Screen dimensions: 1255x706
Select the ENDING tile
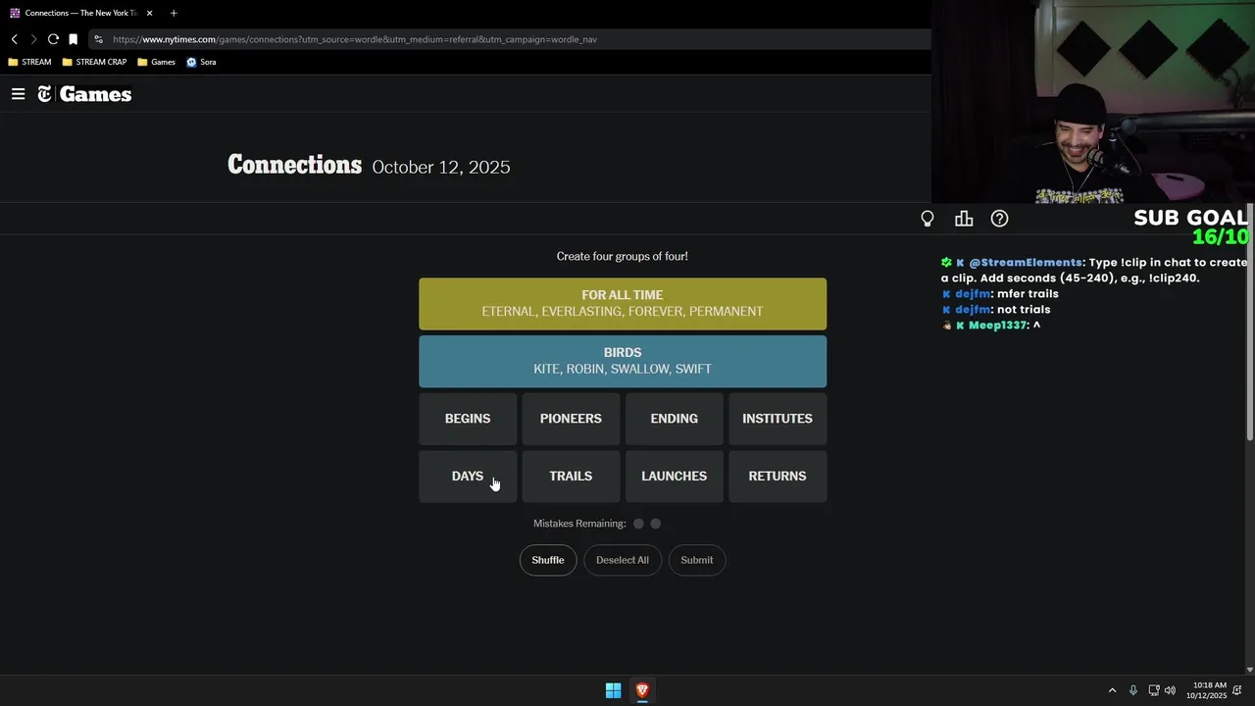pyautogui.click(x=675, y=419)
